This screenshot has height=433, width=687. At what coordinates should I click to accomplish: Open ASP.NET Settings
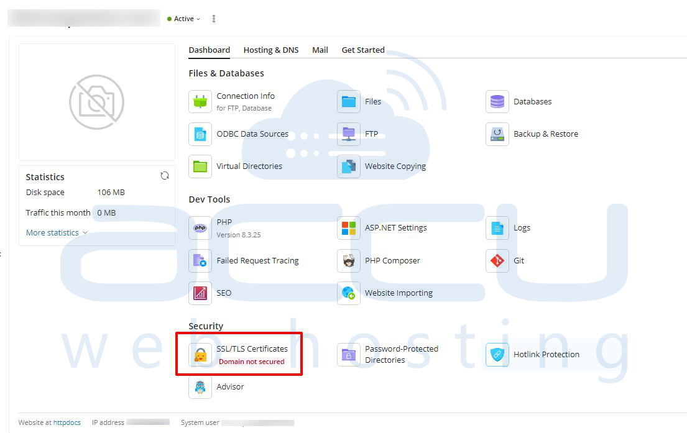point(395,227)
